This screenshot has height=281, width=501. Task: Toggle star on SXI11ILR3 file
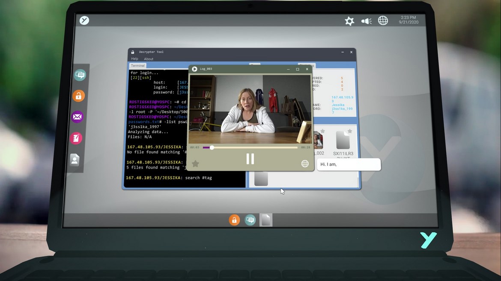(350, 131)
